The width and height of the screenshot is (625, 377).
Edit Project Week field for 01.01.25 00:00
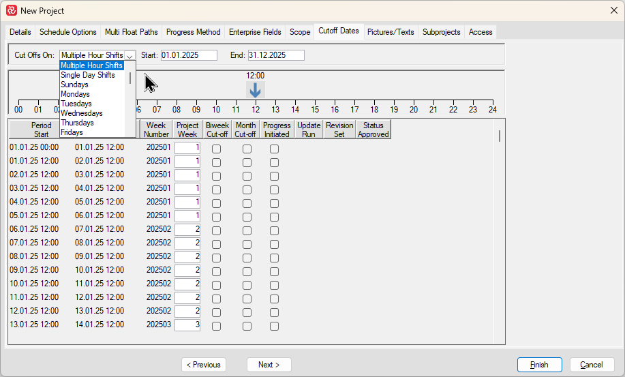[x=187, y=147]
